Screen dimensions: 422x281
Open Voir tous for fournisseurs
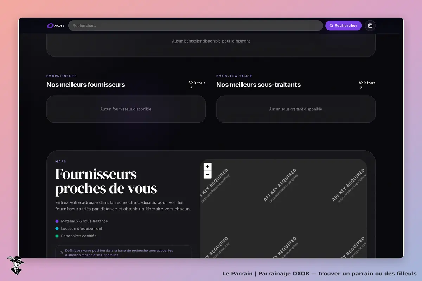[197, 85]
